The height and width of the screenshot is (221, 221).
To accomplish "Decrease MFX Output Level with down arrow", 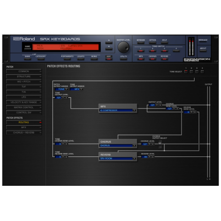I will [x=157, y=105].
